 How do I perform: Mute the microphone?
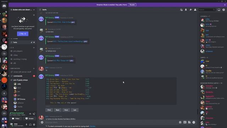[26, 124]
